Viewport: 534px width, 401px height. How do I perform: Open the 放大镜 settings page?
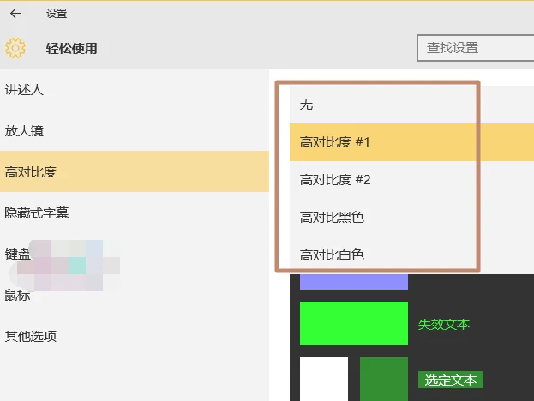135,131
